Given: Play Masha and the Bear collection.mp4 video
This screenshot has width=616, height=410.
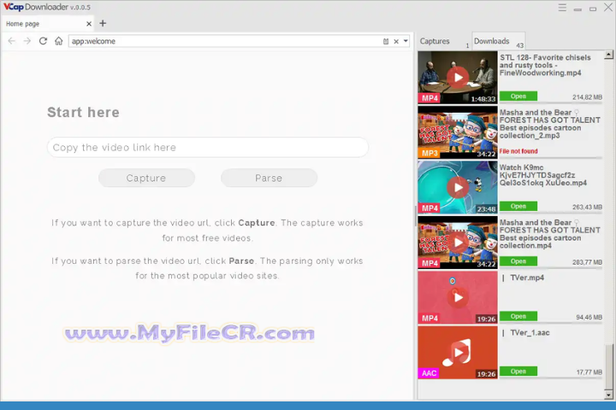Looking at the screenshot, I should (458, 243).
